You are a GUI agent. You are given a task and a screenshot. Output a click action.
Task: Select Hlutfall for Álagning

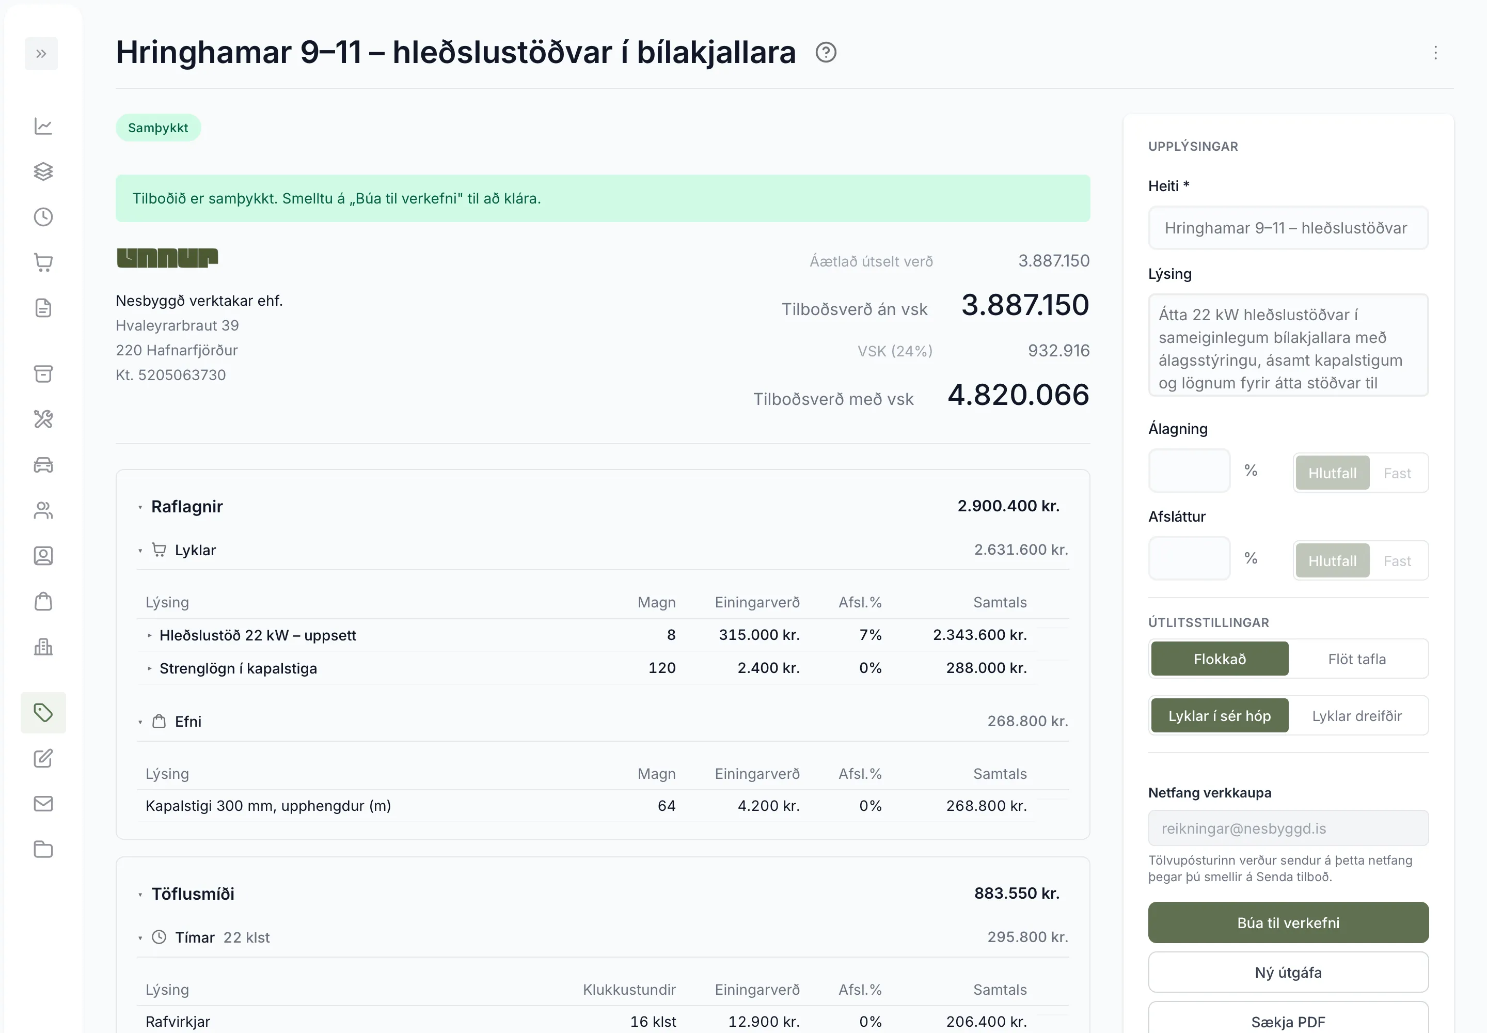(x=1332, y=473)
